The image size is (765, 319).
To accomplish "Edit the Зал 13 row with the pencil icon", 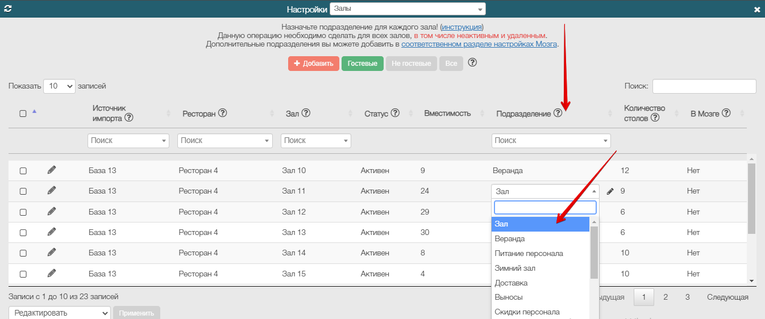I will [x=52, y=232].
